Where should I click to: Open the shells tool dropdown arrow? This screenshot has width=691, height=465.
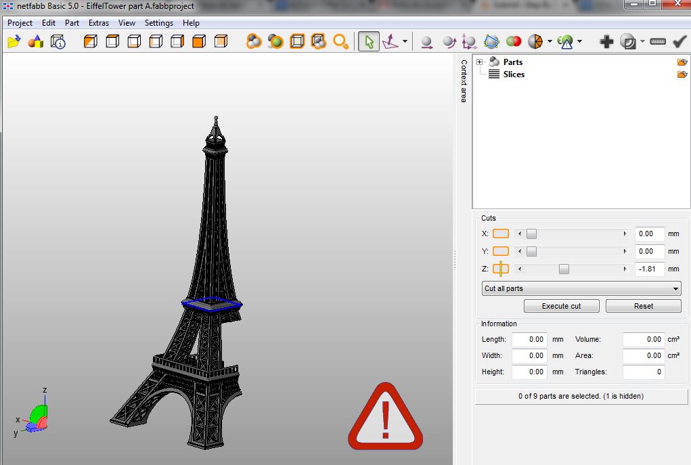click(x=550, y=42)
